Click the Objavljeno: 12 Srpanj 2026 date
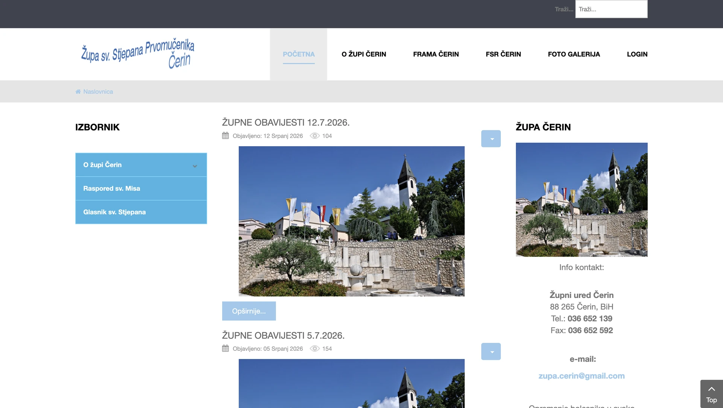 [x=268, y=136]
